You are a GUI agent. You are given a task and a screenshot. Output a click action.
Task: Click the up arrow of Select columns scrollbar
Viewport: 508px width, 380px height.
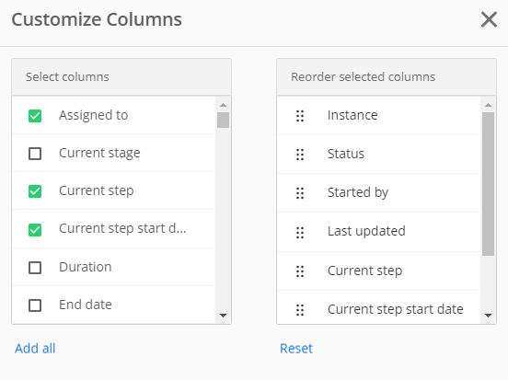[x=223, y=105]
